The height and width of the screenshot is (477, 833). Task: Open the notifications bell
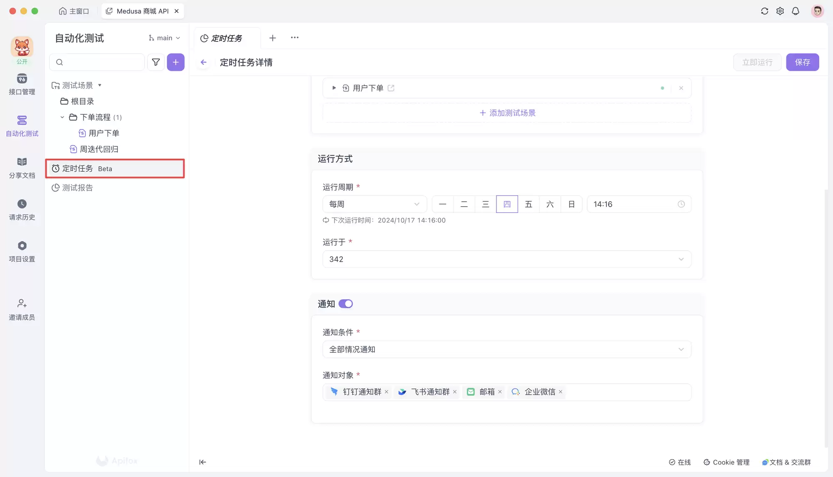click(796, 11)
